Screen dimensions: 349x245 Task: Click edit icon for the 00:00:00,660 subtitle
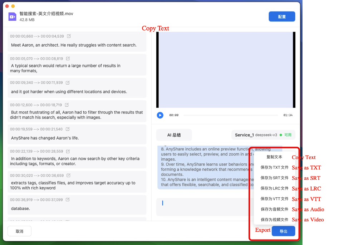(x=69, y=36)
